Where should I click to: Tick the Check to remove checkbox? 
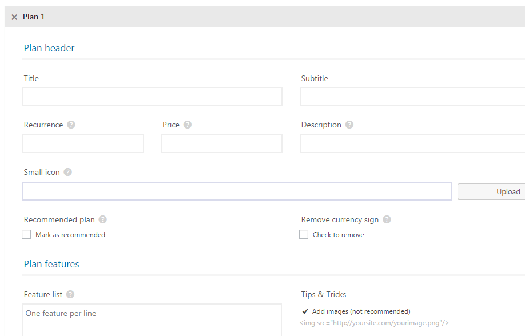point(304,234)
